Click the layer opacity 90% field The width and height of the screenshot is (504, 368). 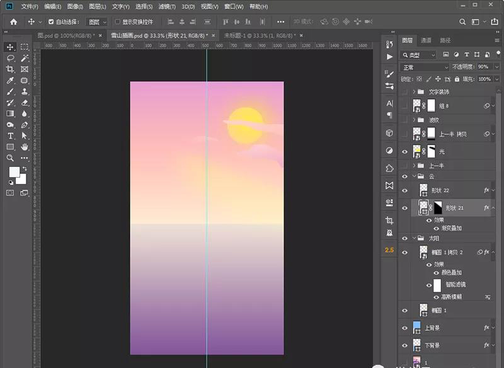[483, 67]
